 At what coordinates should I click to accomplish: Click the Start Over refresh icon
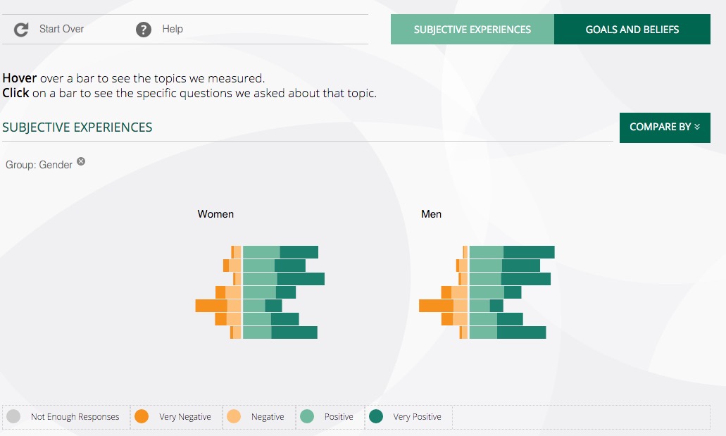coord(21,30)
